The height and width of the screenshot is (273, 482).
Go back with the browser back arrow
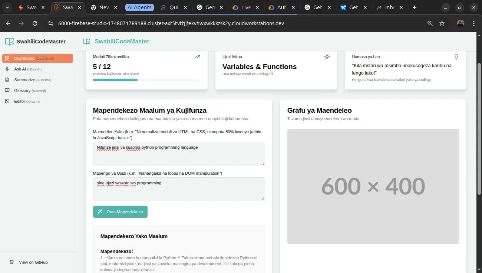point(8,23)
